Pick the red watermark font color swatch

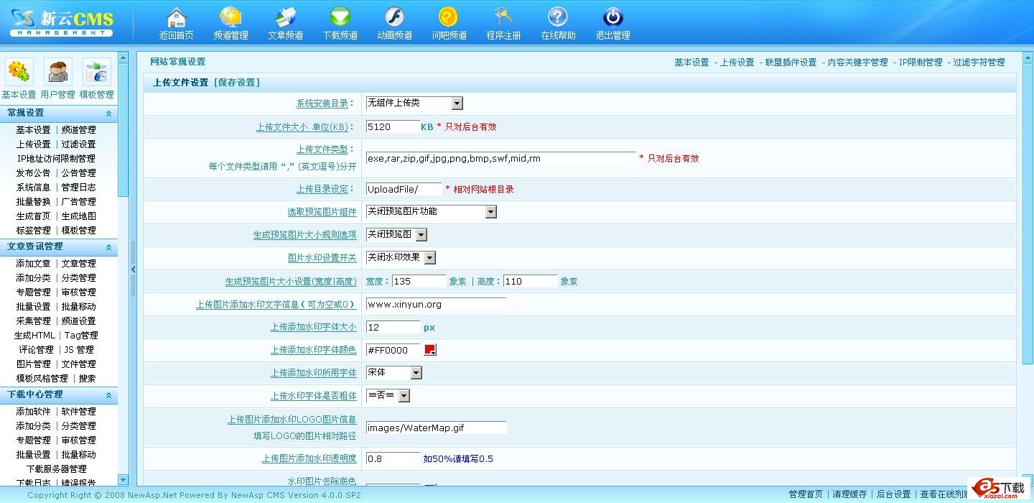[x=430, y=350]
